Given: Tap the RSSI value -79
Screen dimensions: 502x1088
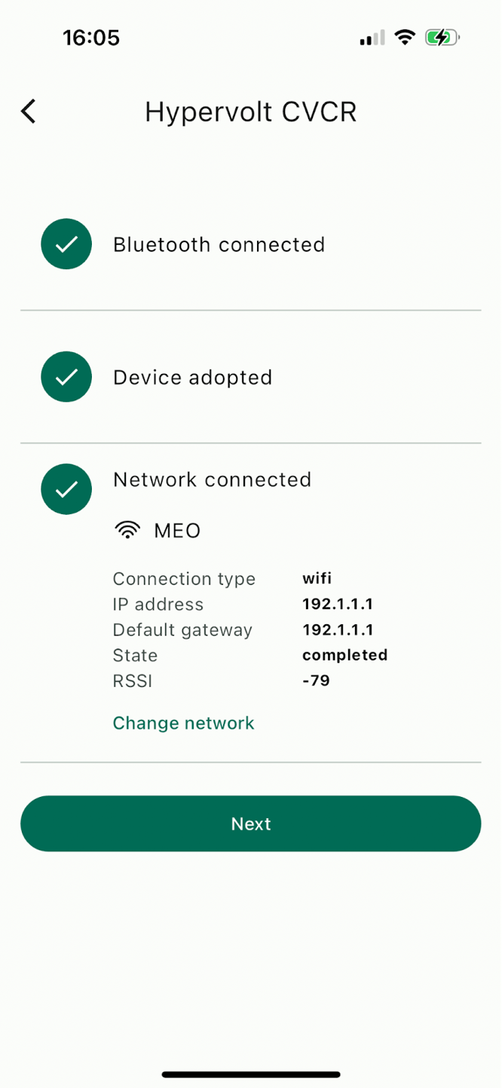Looking at the screenshot, I should click(316, 680).
